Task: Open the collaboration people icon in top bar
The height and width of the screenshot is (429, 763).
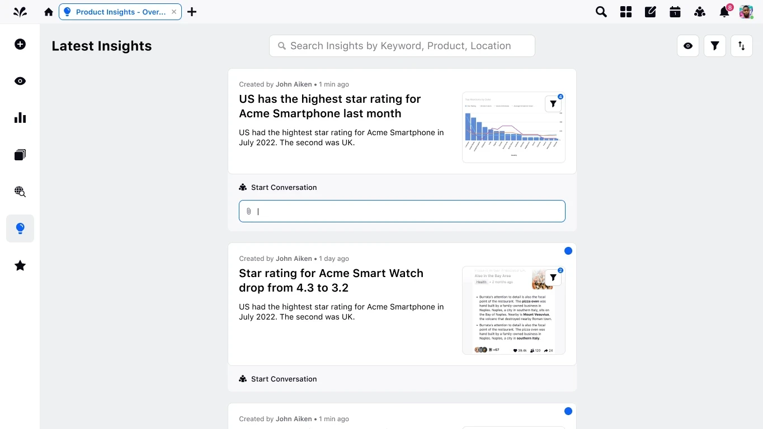Action: point(700,12)
